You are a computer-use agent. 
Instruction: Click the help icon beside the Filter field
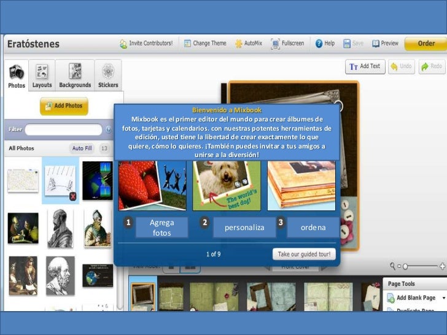point(109,129)
